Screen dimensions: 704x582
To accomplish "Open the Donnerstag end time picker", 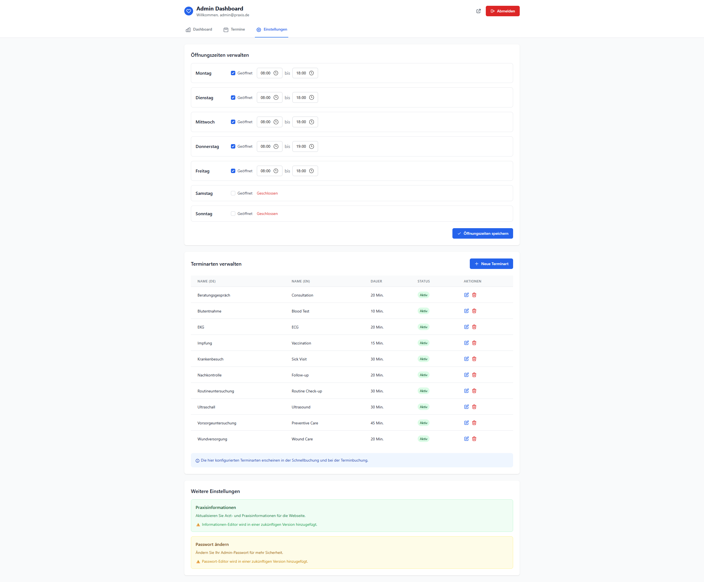I will point(311,146).
